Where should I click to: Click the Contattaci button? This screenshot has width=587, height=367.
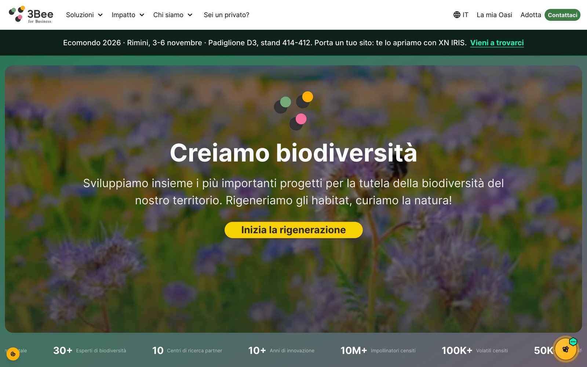click(562, 15)
